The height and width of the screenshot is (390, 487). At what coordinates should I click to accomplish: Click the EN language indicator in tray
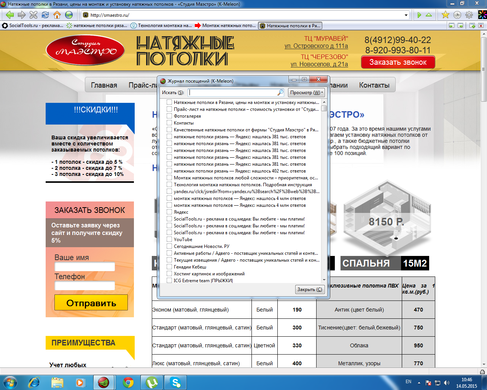408,382
